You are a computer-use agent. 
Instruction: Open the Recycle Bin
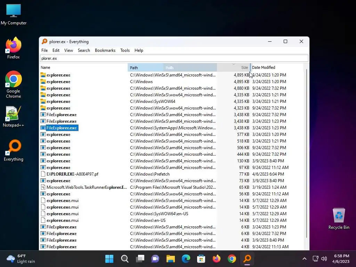tap(339, 219)
